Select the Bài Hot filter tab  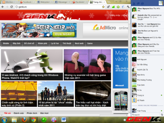(x=44, y=113)
